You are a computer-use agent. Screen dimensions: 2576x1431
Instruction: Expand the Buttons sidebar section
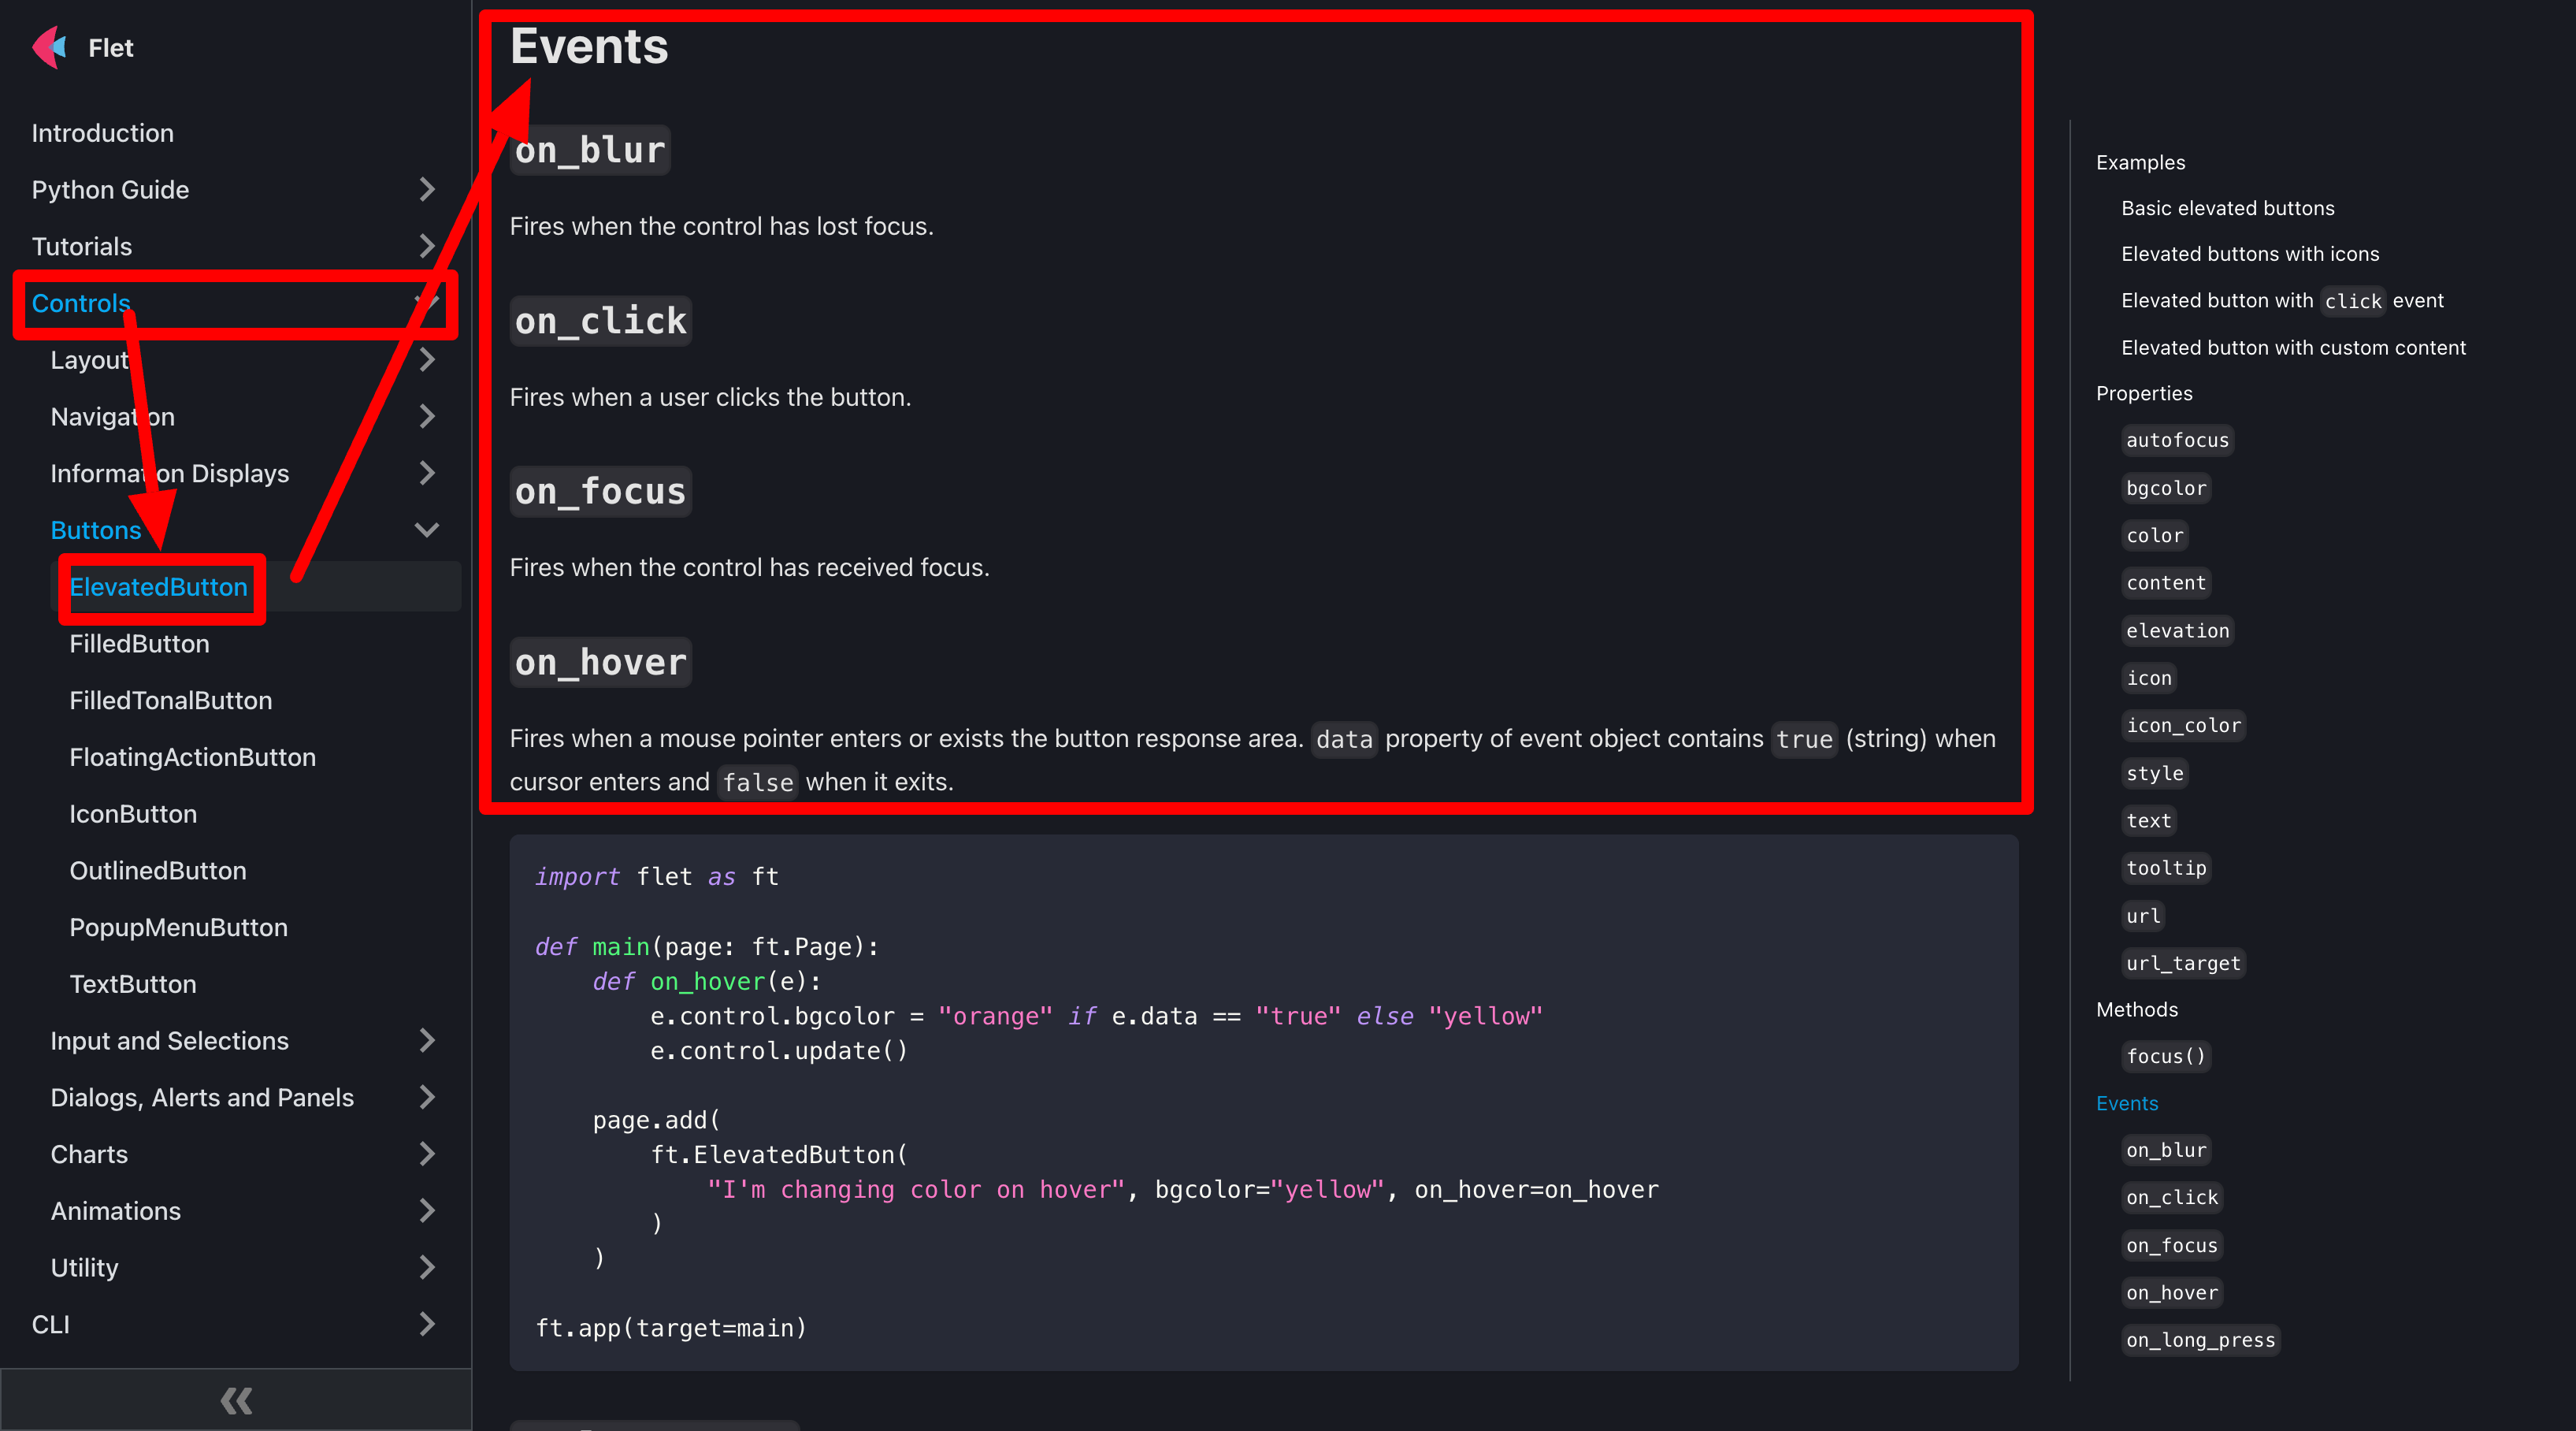tap(428, 529)
